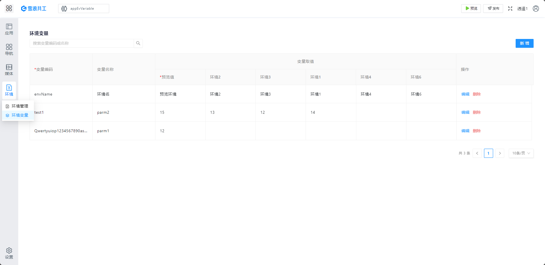This screenshot has width=545, height=265.
Task: Select 环境变量 from the submenu
Action: [x=20, y=115]
